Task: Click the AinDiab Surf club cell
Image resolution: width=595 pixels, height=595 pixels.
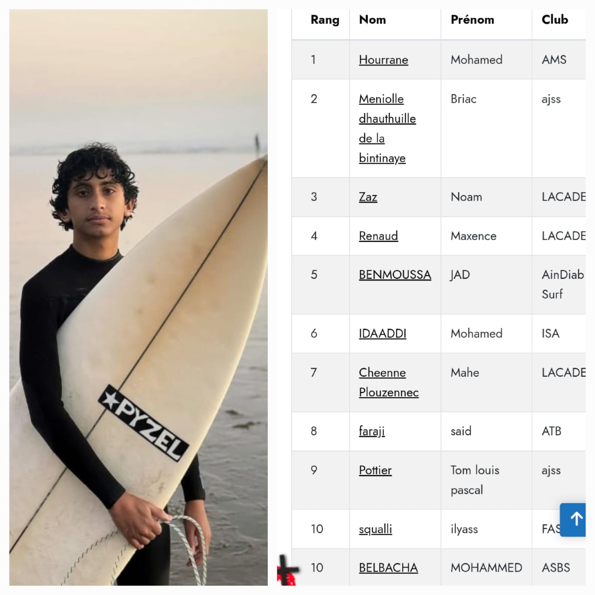Action: coord(562,284)
